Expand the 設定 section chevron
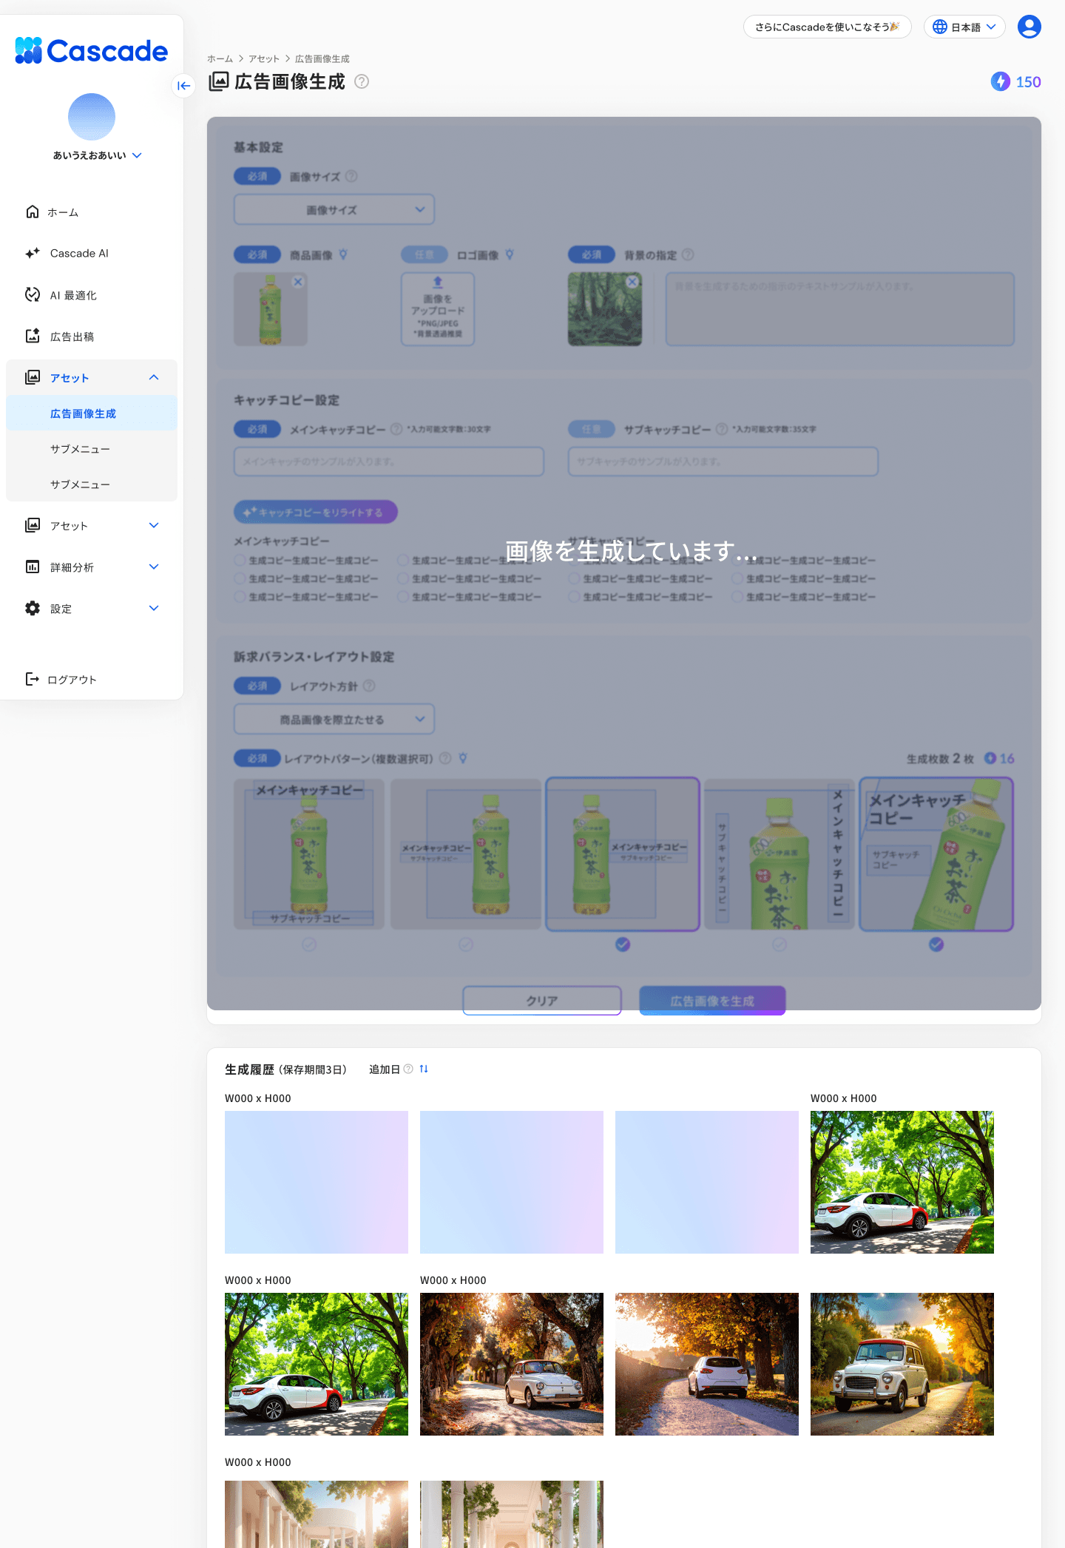 pyautogui.click(x=154, y=608)
